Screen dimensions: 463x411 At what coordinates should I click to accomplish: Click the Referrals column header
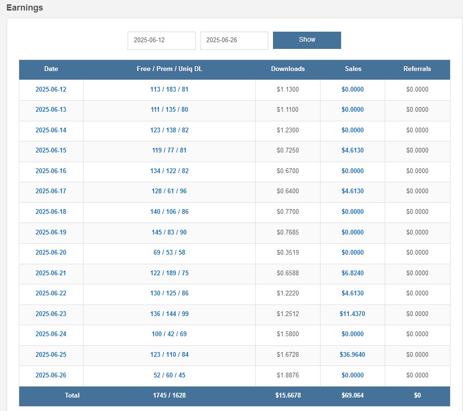click(x=417, y=69)
